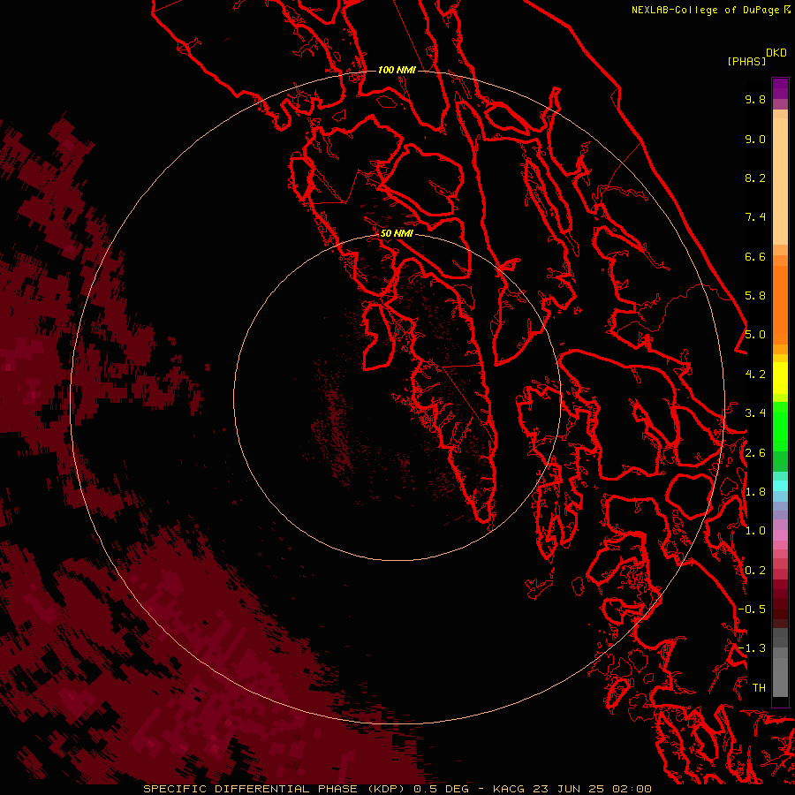Click the 1.8 value on the color scale
The image size is (795, 795).
(x=755, y=492)
